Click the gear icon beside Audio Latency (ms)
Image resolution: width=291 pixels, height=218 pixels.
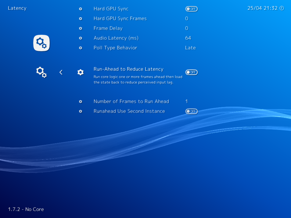point(81,38)
